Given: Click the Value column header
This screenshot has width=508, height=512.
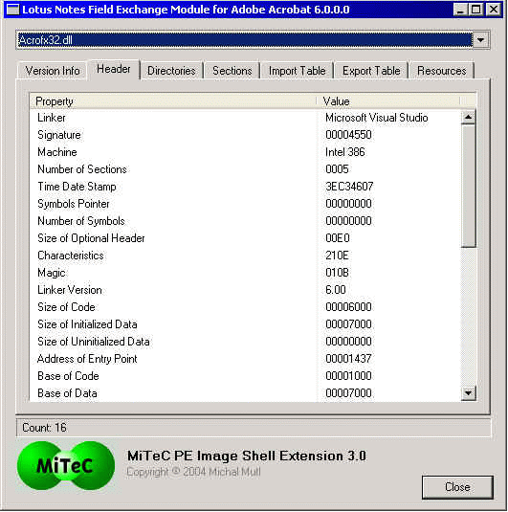Looking at the screenshot, I should (388, 101).
